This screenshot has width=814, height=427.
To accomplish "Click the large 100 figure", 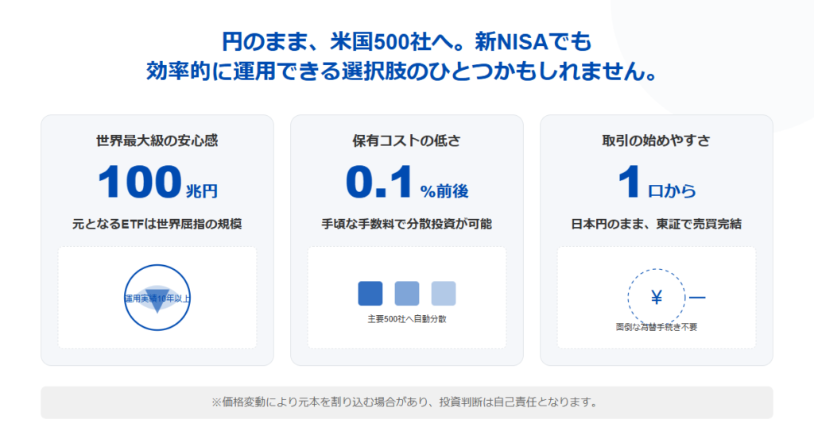I will pyautogui.click(x=140, y=183).
